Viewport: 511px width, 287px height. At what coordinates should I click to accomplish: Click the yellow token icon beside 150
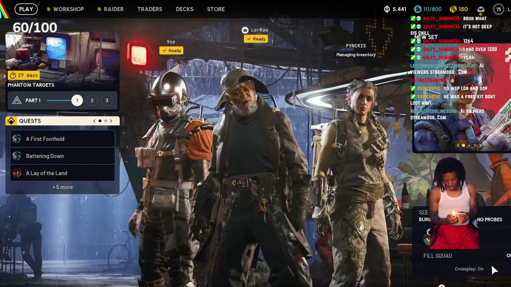point(453,9)
